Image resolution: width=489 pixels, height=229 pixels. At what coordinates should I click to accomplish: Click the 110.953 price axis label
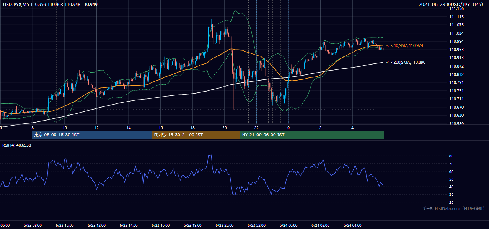456,50
